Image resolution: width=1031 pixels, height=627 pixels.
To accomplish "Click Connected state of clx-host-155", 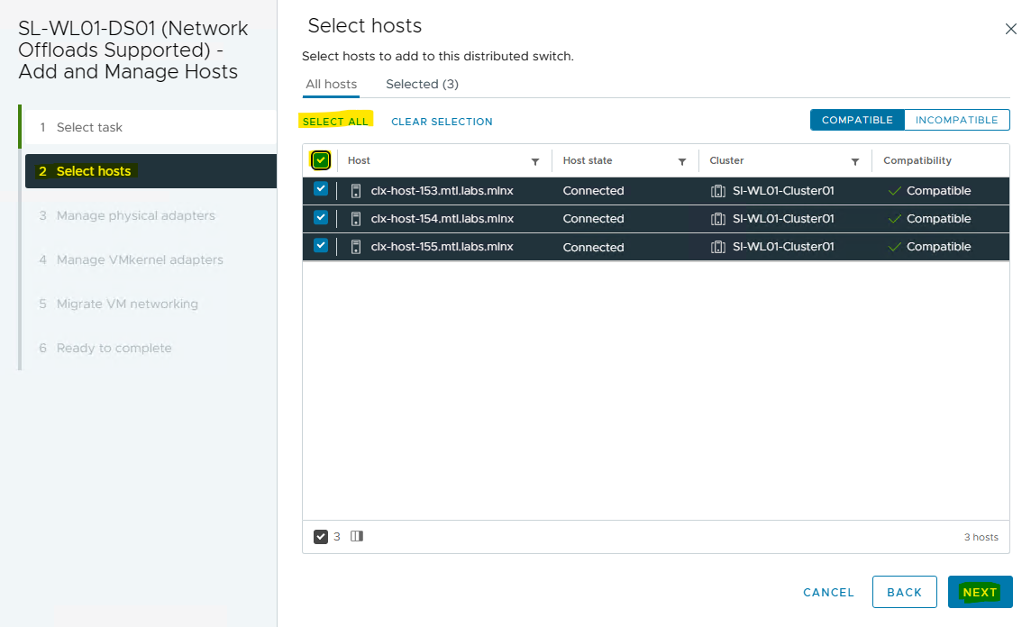I will (x=593, y=248).
